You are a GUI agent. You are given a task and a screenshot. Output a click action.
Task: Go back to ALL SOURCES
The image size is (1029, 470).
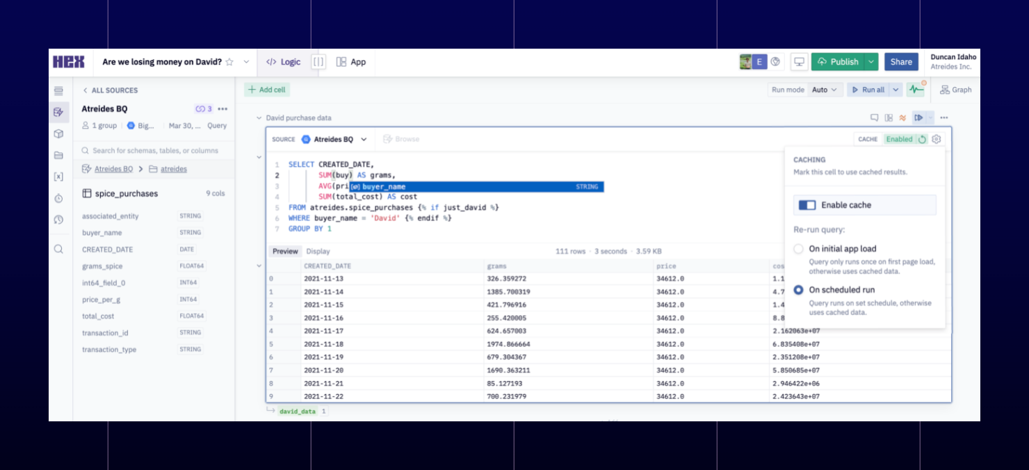(110, 90)
